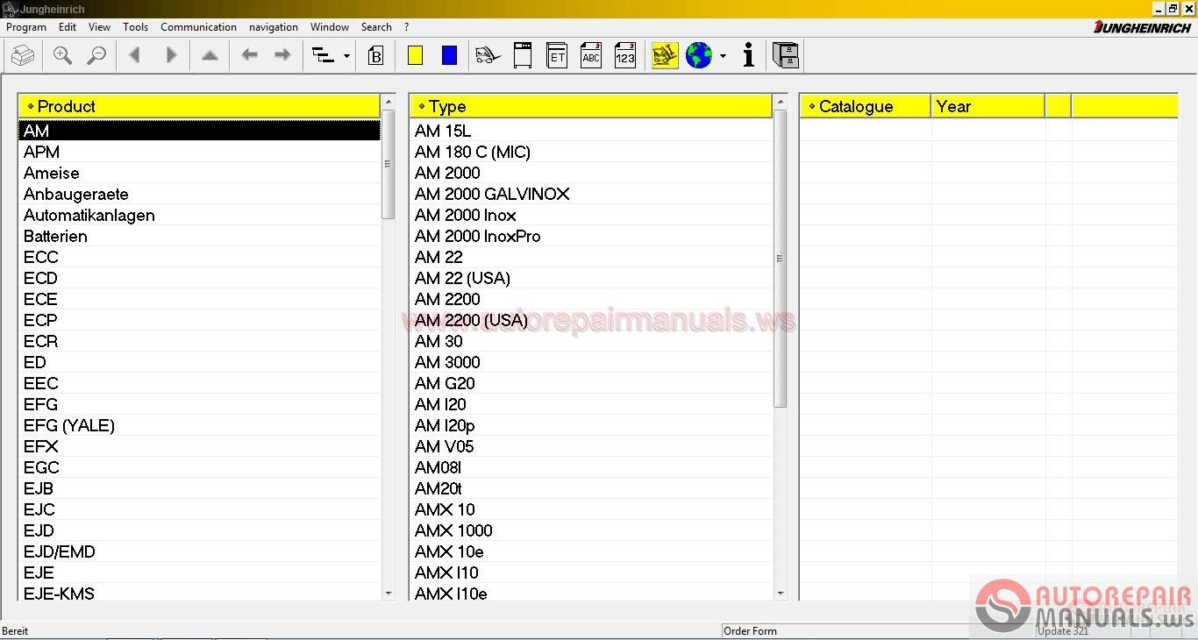
Task: Click the ET document toolbar icon
Action: [x=556, y=55]
